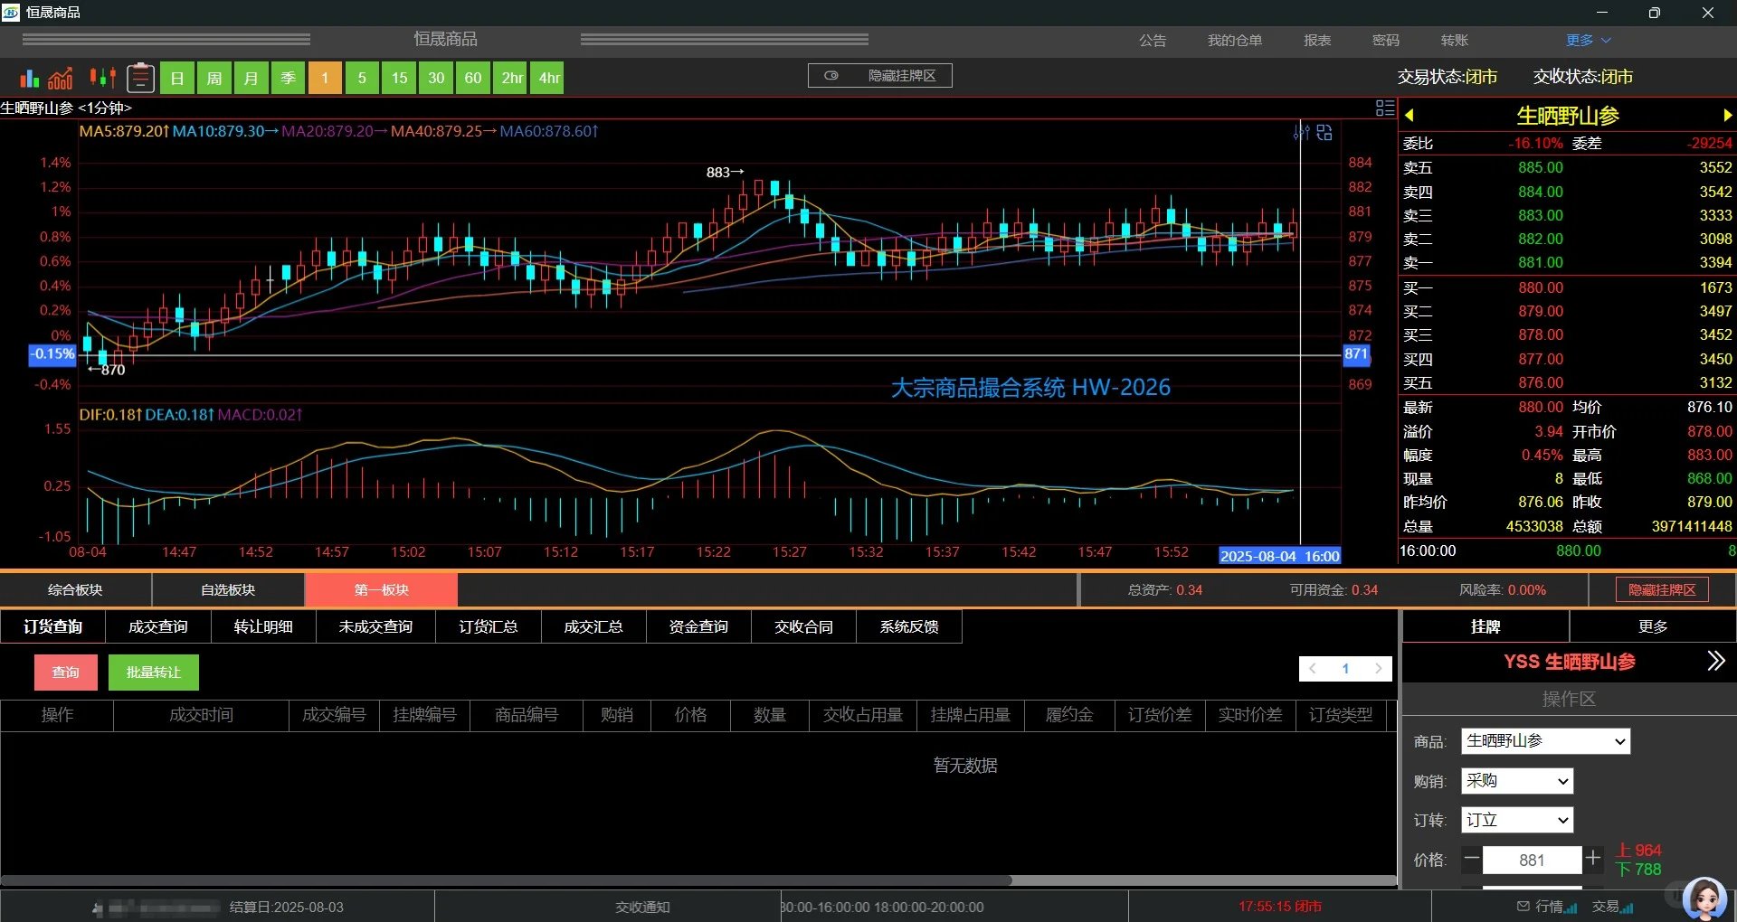Screen dimensions: 1737x922
Task: Click the eye icon in 隐藏挂牌区 button
Action: click(831, 76)
